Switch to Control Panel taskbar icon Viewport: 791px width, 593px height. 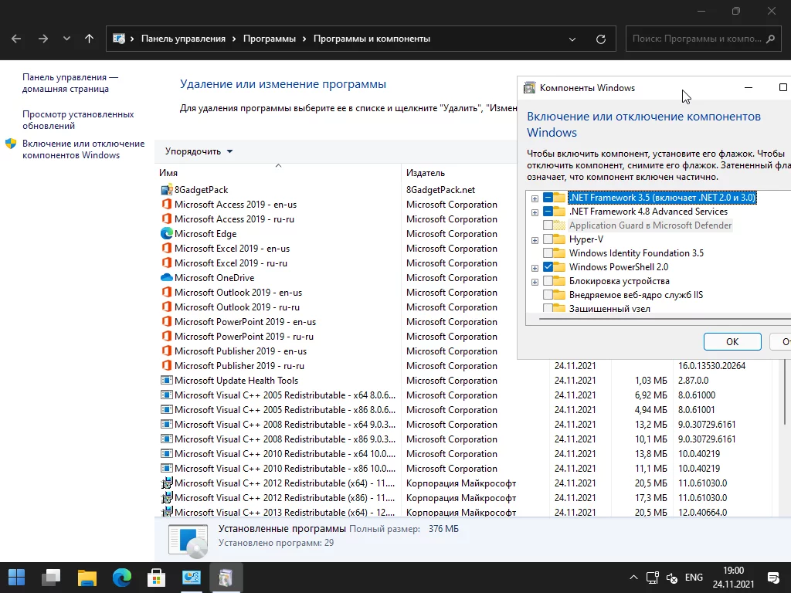pyautogui.click(x=192, y=578)
